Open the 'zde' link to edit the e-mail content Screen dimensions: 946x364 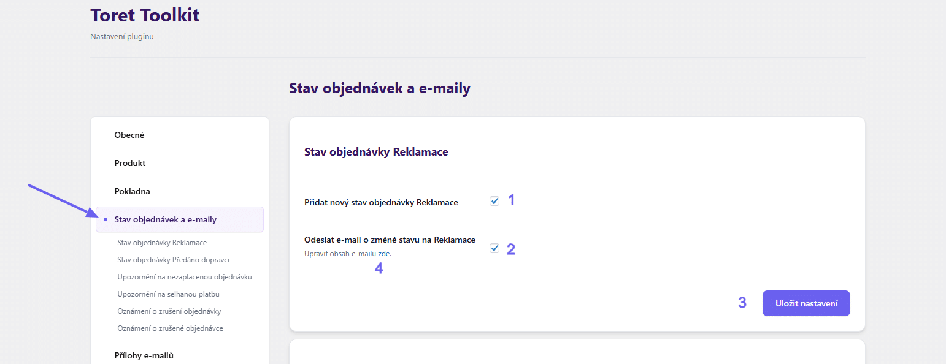pos(384,253)
